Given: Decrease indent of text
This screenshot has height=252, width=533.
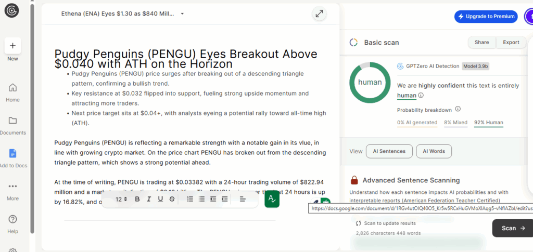Looking at the screenshot, I should pos(213,199).
